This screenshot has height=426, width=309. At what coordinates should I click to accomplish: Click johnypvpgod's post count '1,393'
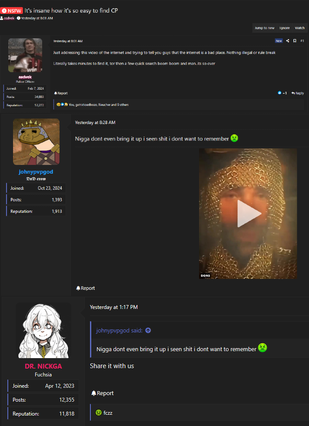coord(56,200)
